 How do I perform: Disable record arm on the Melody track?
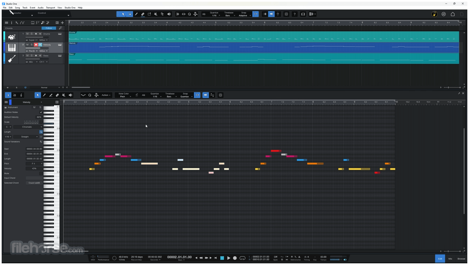click(x=36, y=45)
